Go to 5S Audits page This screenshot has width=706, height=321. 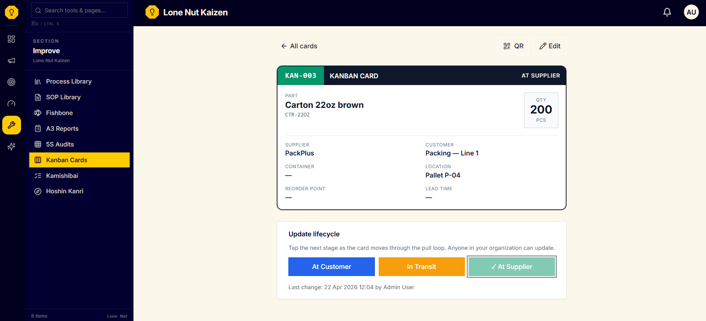[79, 144]
